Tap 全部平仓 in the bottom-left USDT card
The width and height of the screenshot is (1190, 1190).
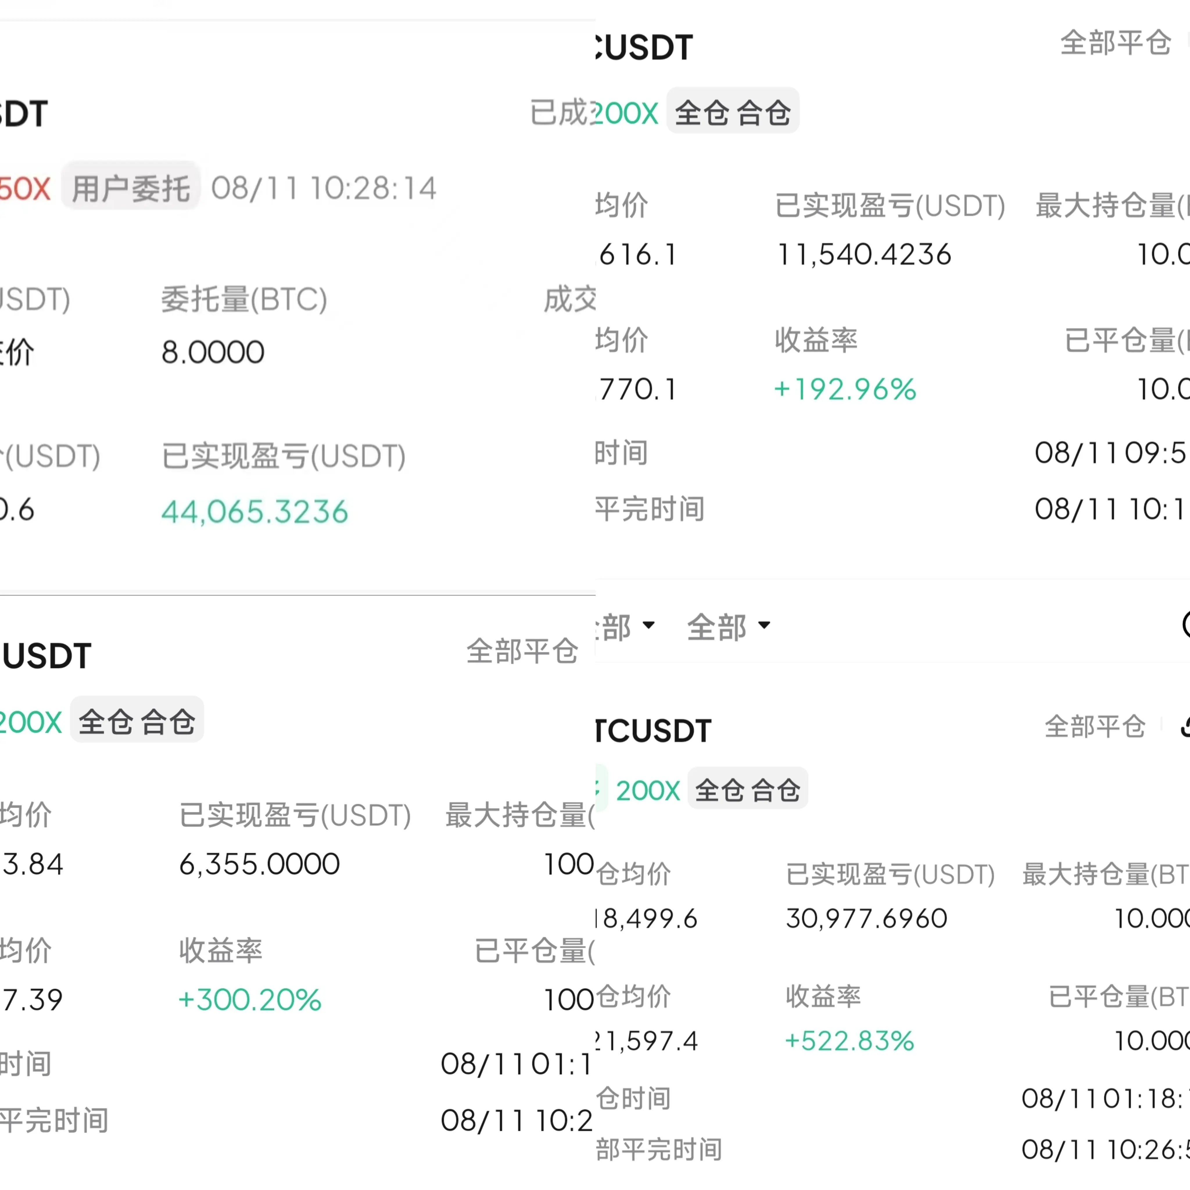[x=522, y=652]
